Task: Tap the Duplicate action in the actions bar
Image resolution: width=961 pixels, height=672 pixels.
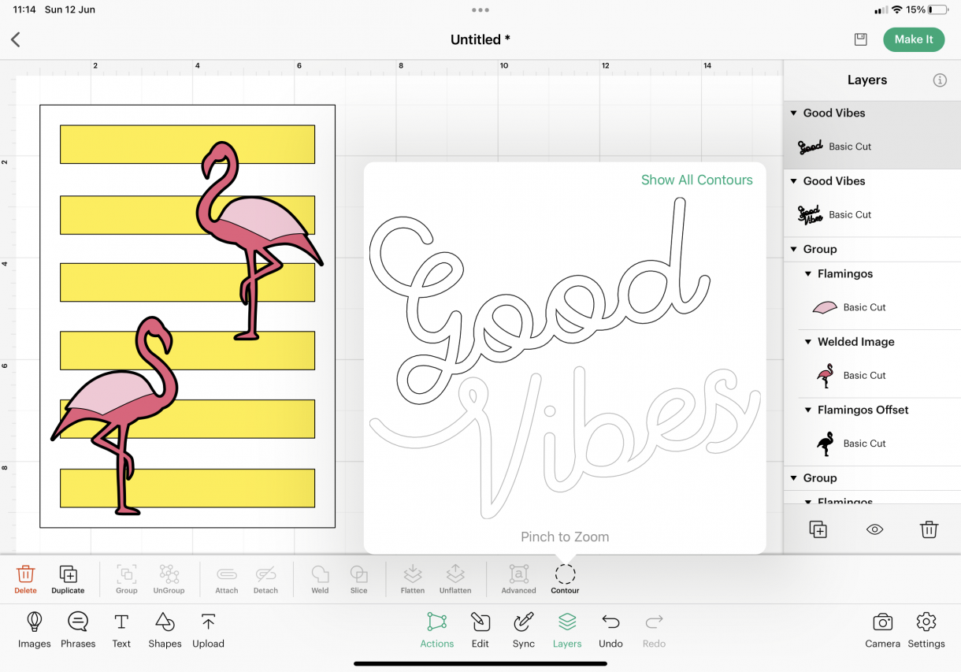Action: [x=68, y=579]
